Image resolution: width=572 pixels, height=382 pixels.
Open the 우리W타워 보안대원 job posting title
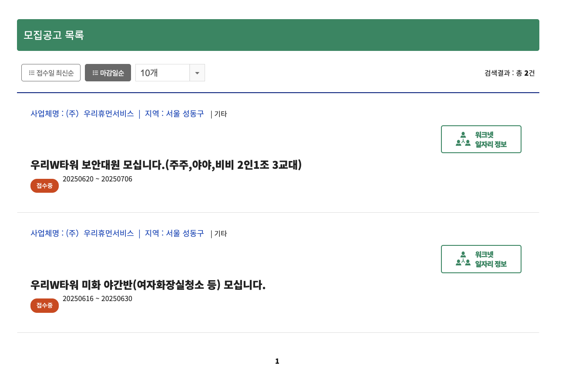166,165
